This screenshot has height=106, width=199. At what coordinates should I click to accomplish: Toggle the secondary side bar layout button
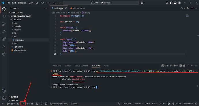click(x=179, y=3)
